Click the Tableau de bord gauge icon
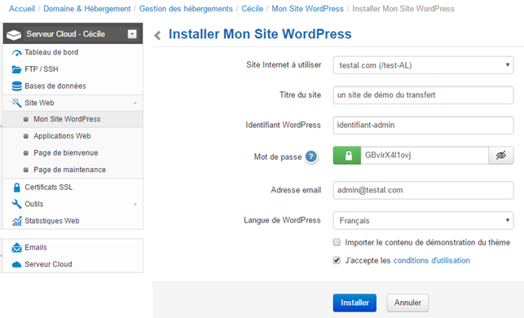 pyautogui.click(x=16, y=53)
